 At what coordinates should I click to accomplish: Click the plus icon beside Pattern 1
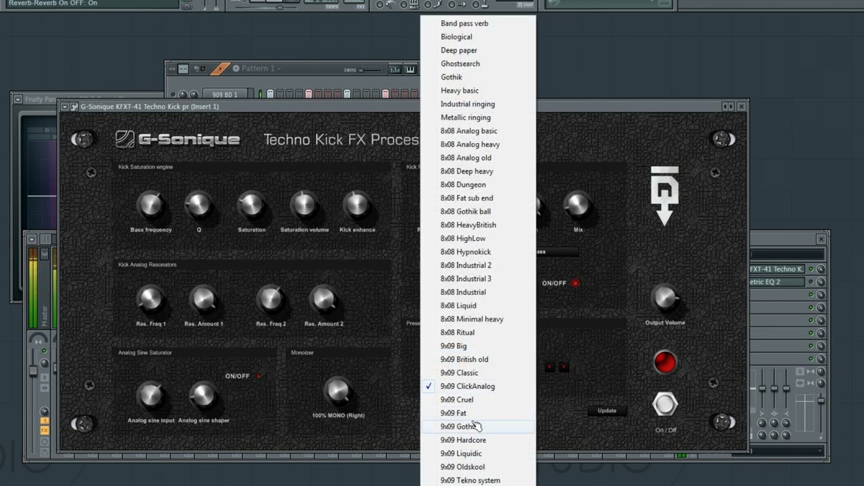click(x=236, y=68)
